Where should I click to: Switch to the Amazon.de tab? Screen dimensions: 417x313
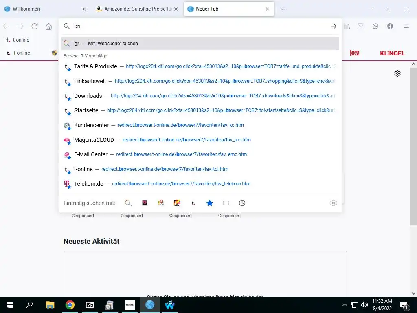(137, 9)
